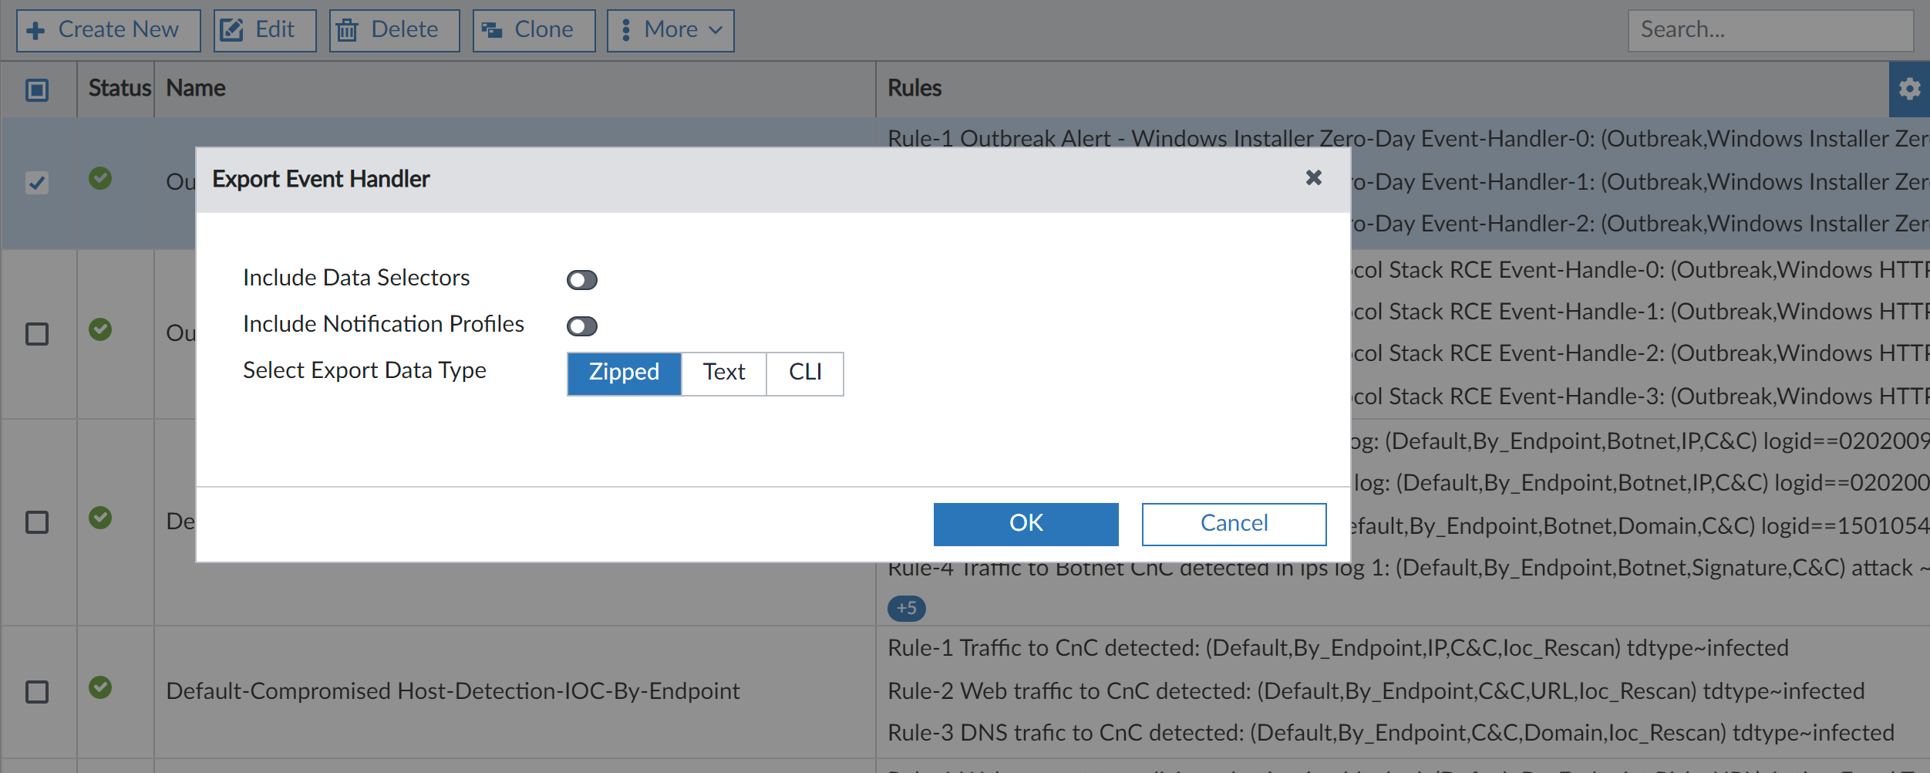Switch export data type to Text
The image size is (1930, 773).
(x=723, y=373)
